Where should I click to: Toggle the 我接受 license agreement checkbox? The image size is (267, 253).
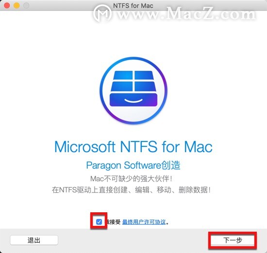tap(99, 221)
